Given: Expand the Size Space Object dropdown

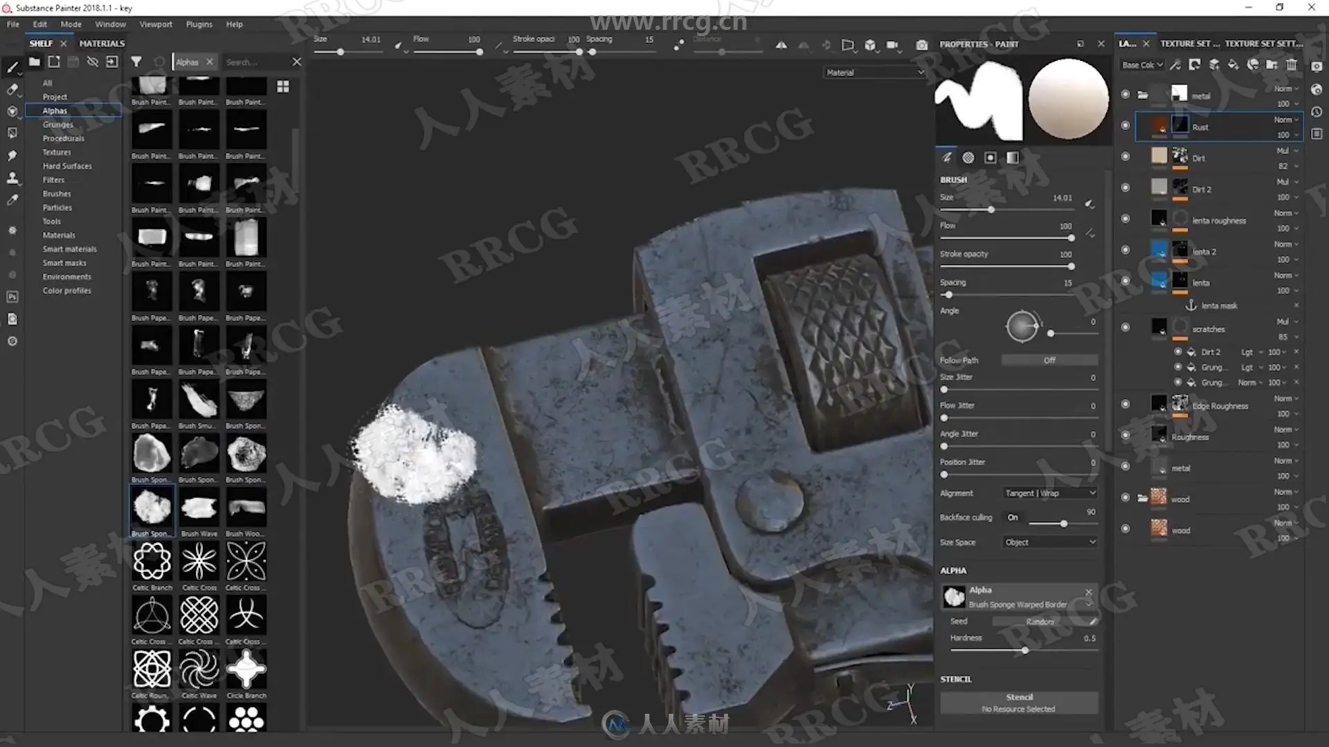Looking at the screenshot, I should [x=1049, y=542].
